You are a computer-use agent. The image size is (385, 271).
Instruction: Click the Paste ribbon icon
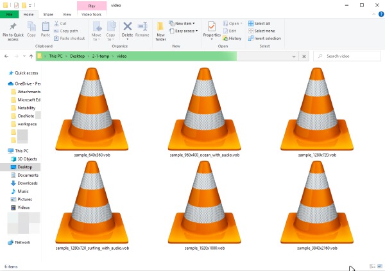(46, 26)
